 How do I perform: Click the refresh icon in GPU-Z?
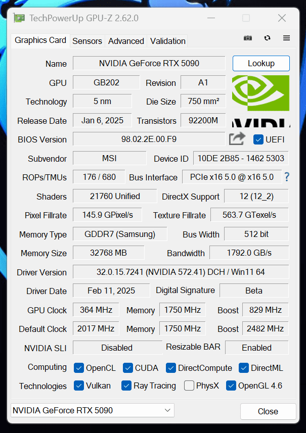click(x=267, y=38)
